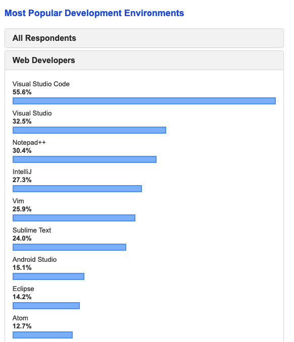The image size is (294, 342).
Task: Click the IntelliJ label text
Action: coord(22,172)
